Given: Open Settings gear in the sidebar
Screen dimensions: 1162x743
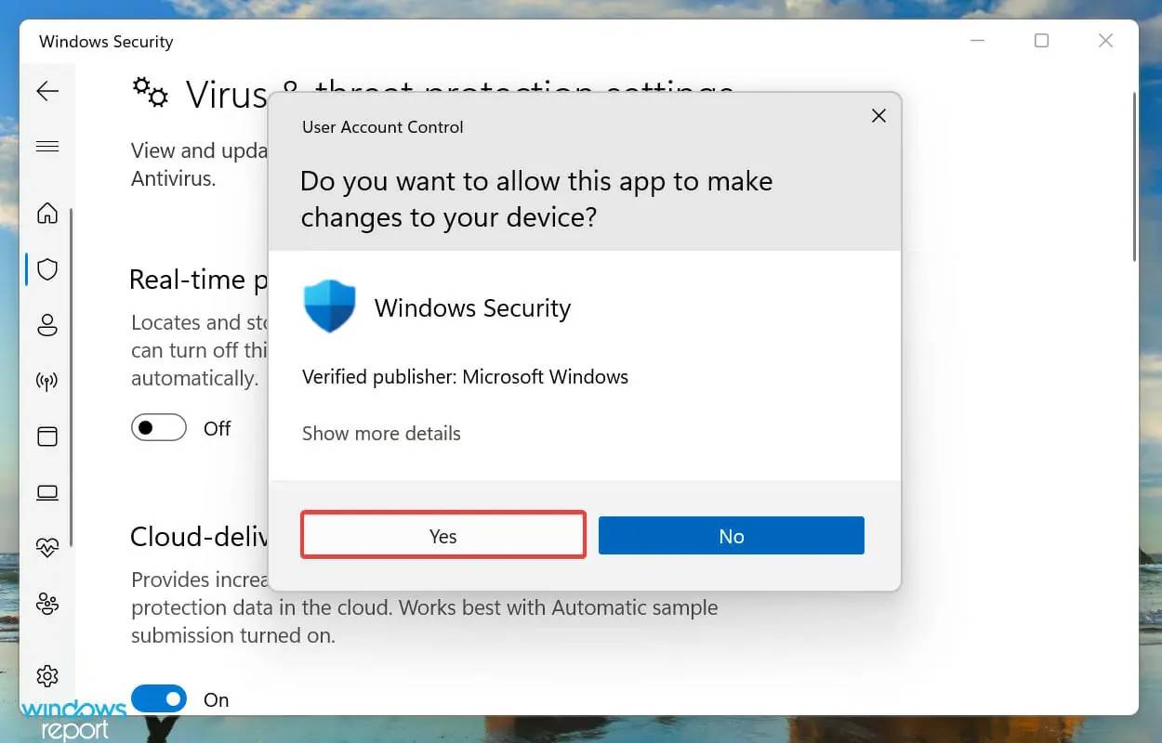Looking at the screenshot, I should click(x=47, y=675).
